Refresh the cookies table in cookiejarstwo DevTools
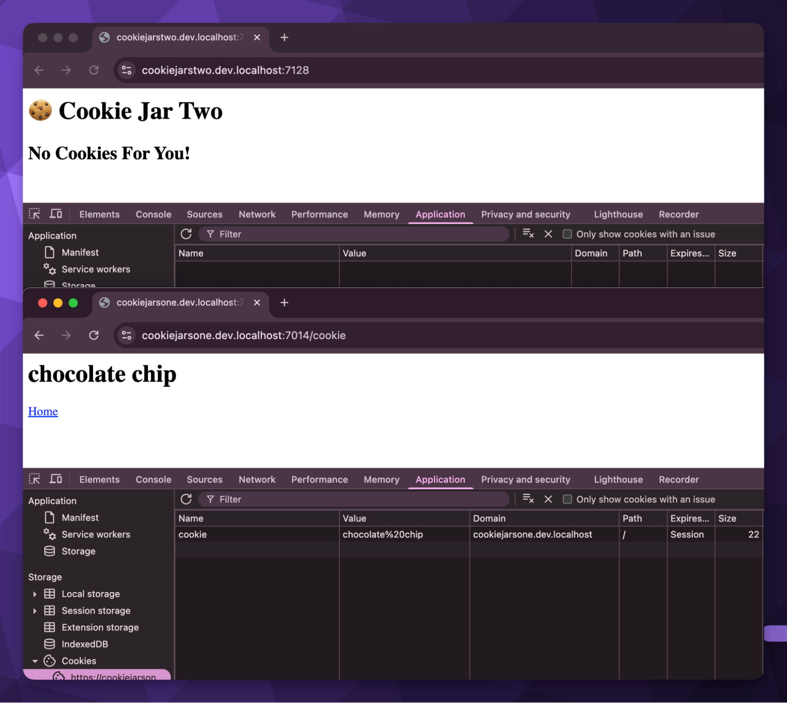 [186, 234]
